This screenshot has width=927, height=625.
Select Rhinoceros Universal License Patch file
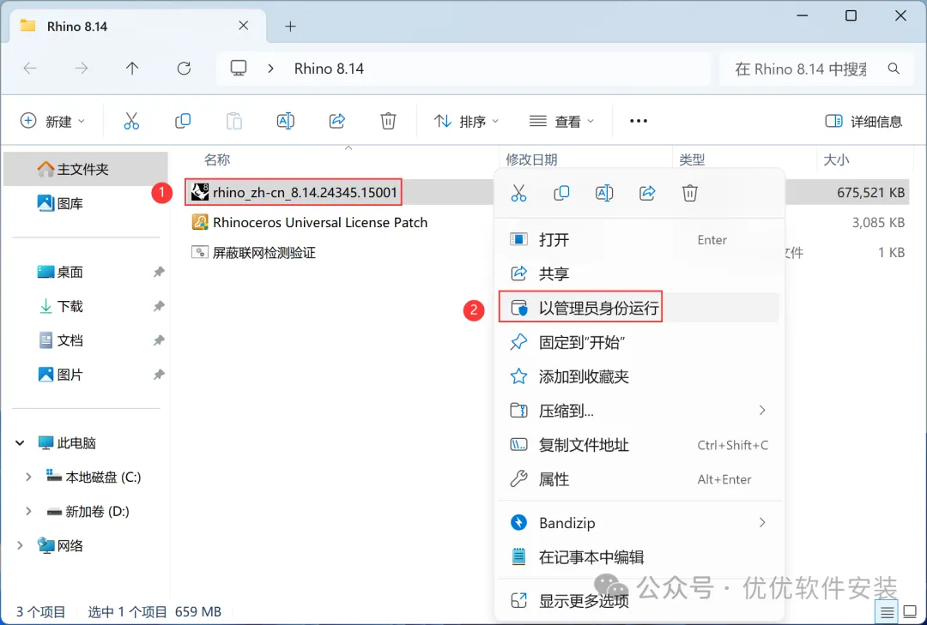(309, 222)
